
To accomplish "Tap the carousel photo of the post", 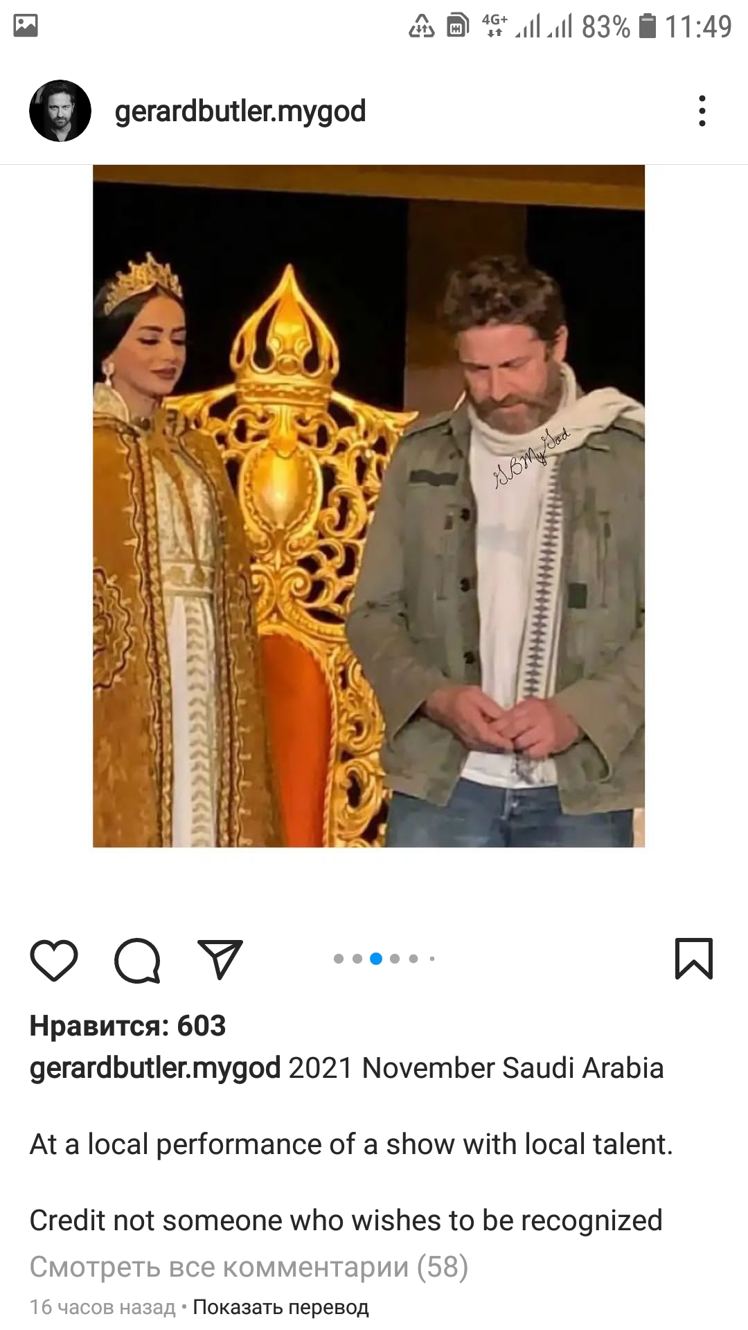I will point(368,506).
